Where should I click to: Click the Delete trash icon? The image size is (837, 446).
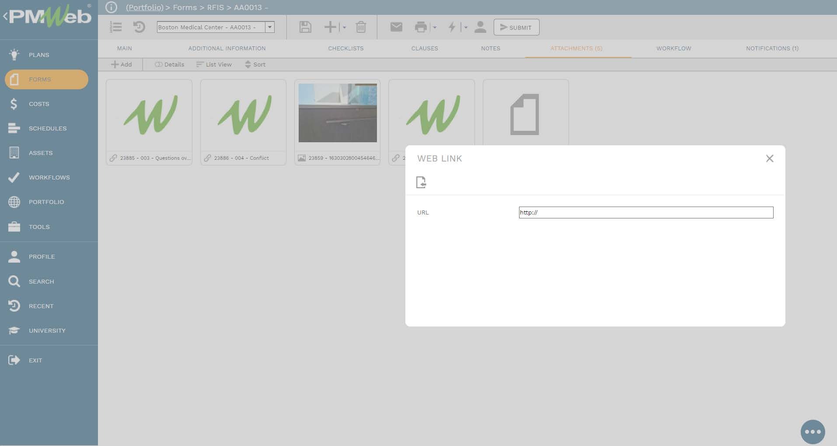(x=361, y=27)
